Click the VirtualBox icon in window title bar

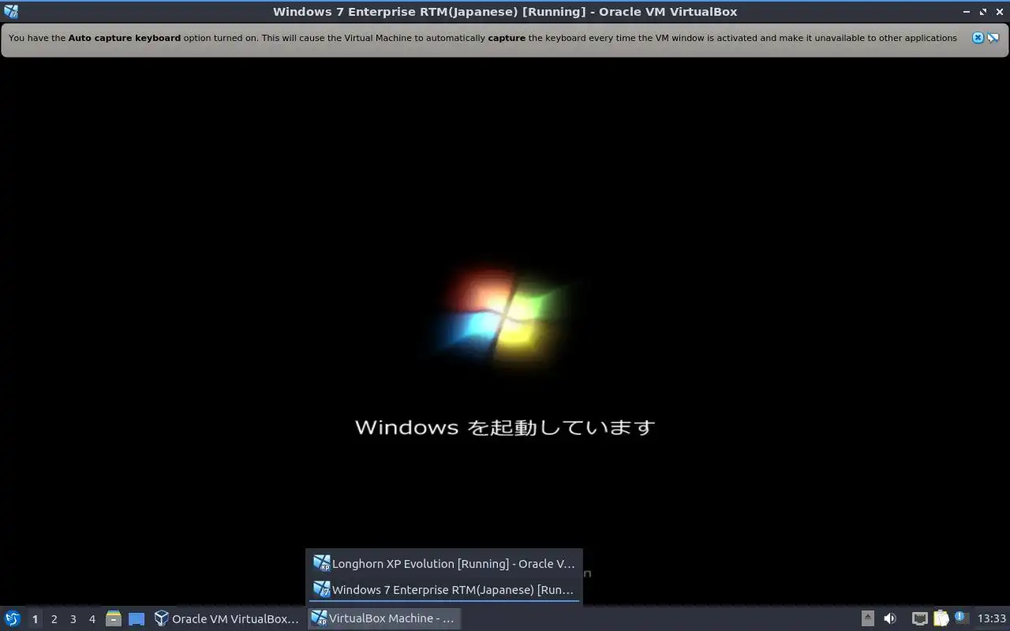click(11, 11)
